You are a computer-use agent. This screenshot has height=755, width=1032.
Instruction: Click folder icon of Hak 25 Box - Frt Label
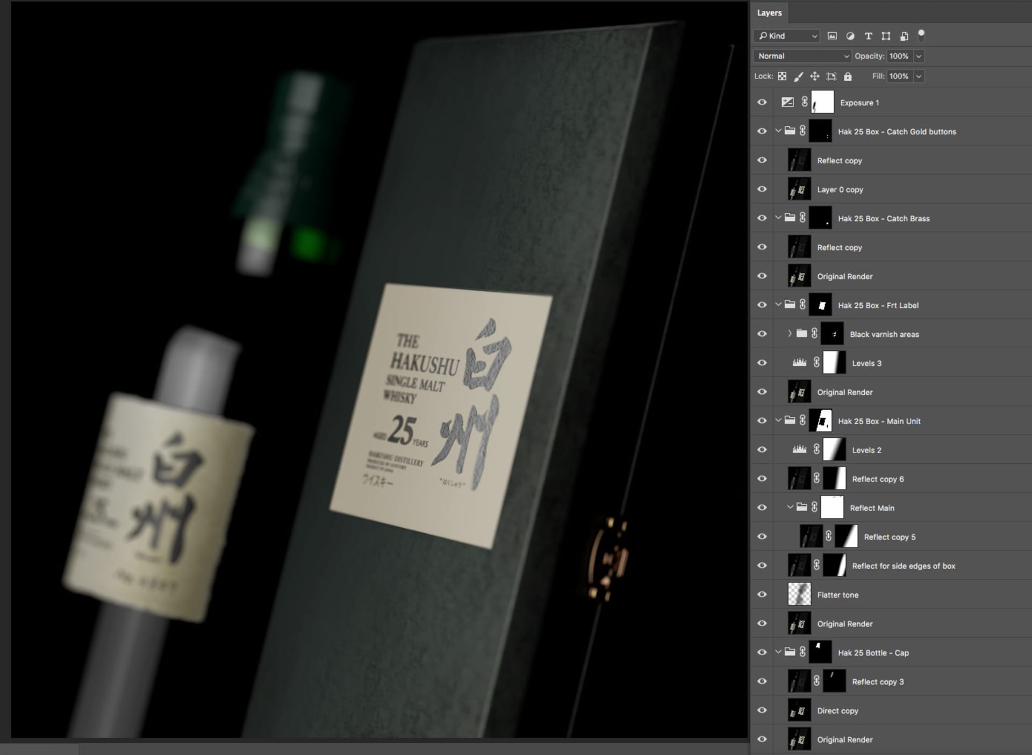coord(790,305)
